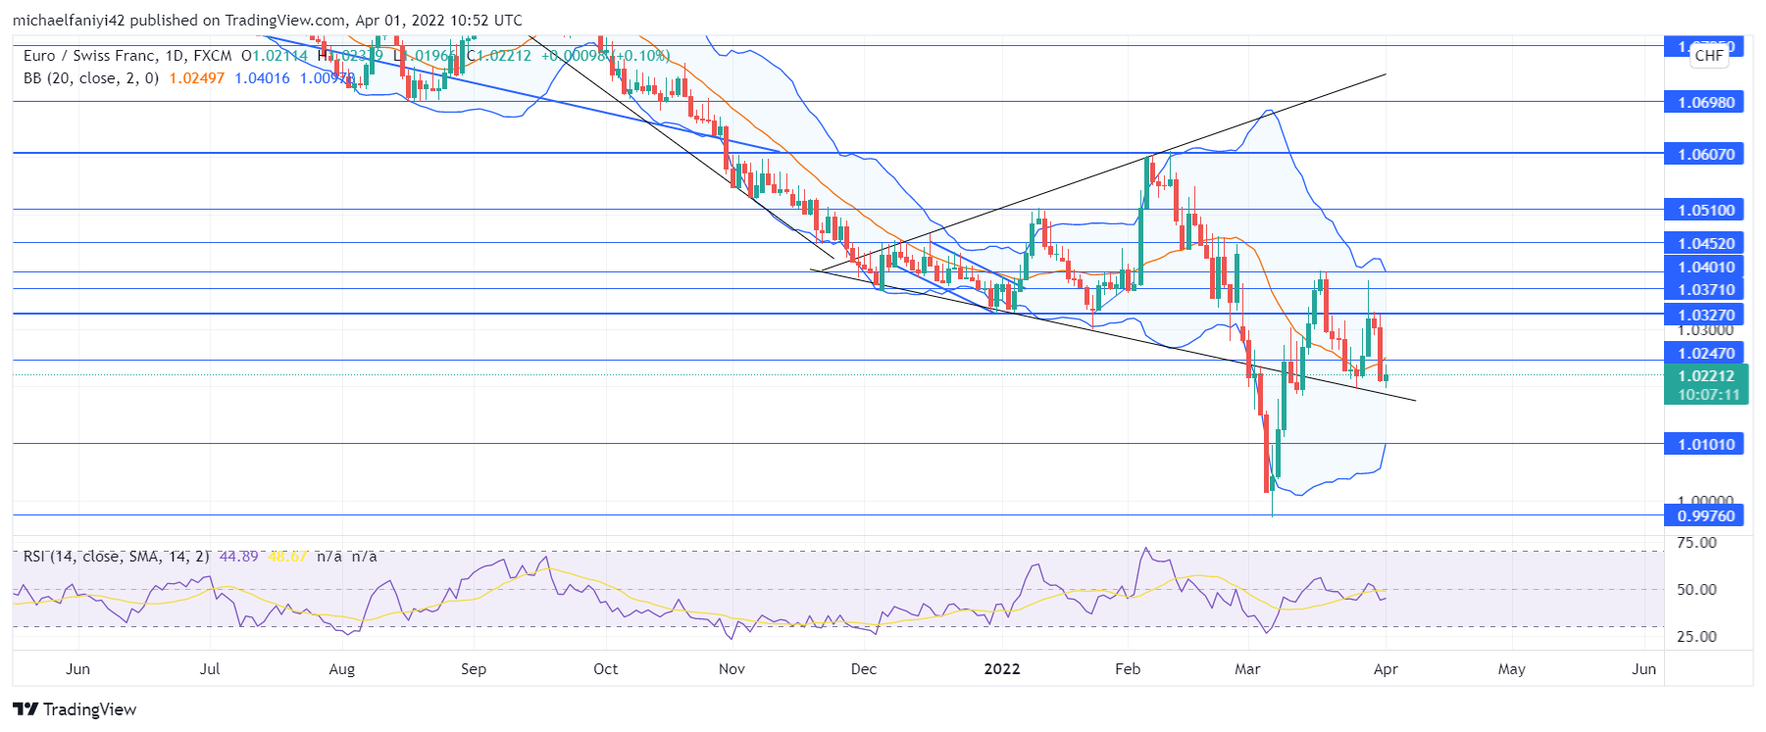1766x732 pixels.
Task: Click the Dec label on time axis
Action: (864, 669)
